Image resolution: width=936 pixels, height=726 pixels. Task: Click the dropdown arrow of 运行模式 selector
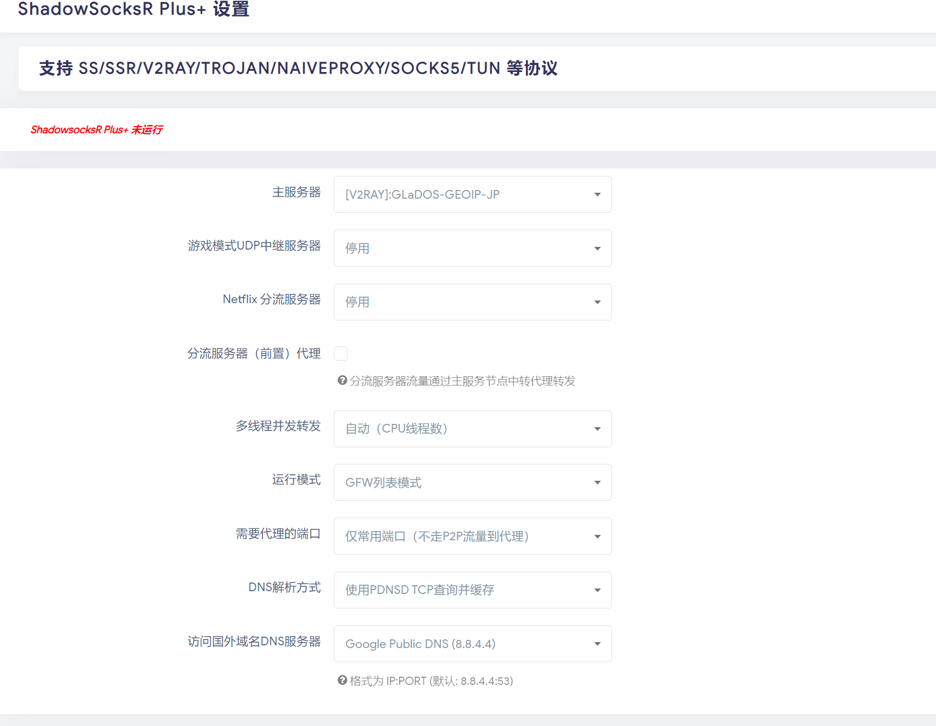point(597,482)
